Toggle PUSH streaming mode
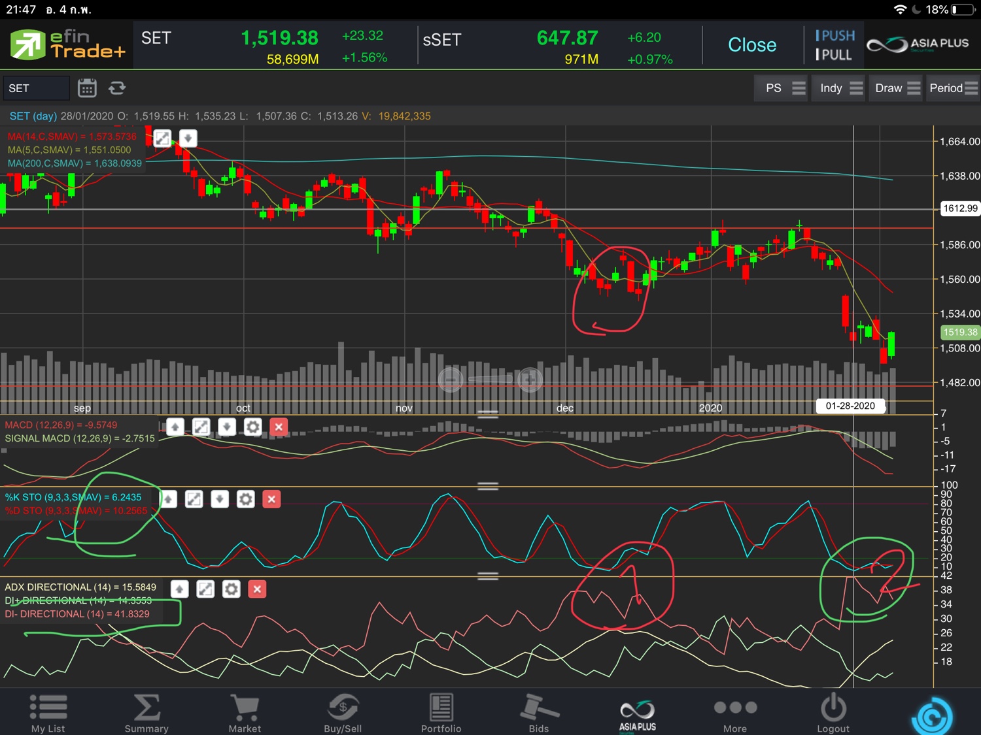Image resolution: width=981 pixels, height=735 pixels. tap(835, 36)
